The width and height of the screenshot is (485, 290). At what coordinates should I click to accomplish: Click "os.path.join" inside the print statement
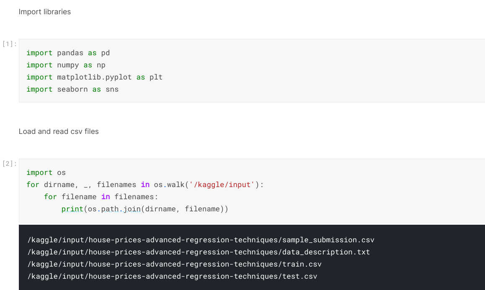pos(114,209)
